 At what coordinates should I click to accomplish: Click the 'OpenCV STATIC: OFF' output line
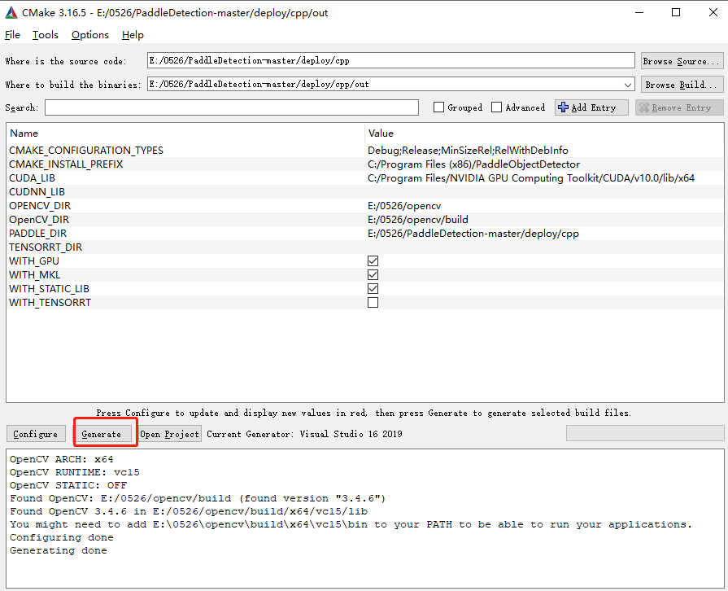68,485
